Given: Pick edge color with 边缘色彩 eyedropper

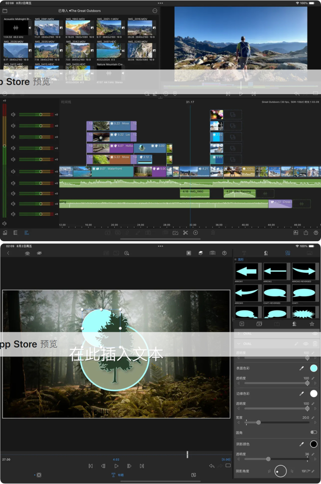Looking at the screenshot, I should [302, 394].
